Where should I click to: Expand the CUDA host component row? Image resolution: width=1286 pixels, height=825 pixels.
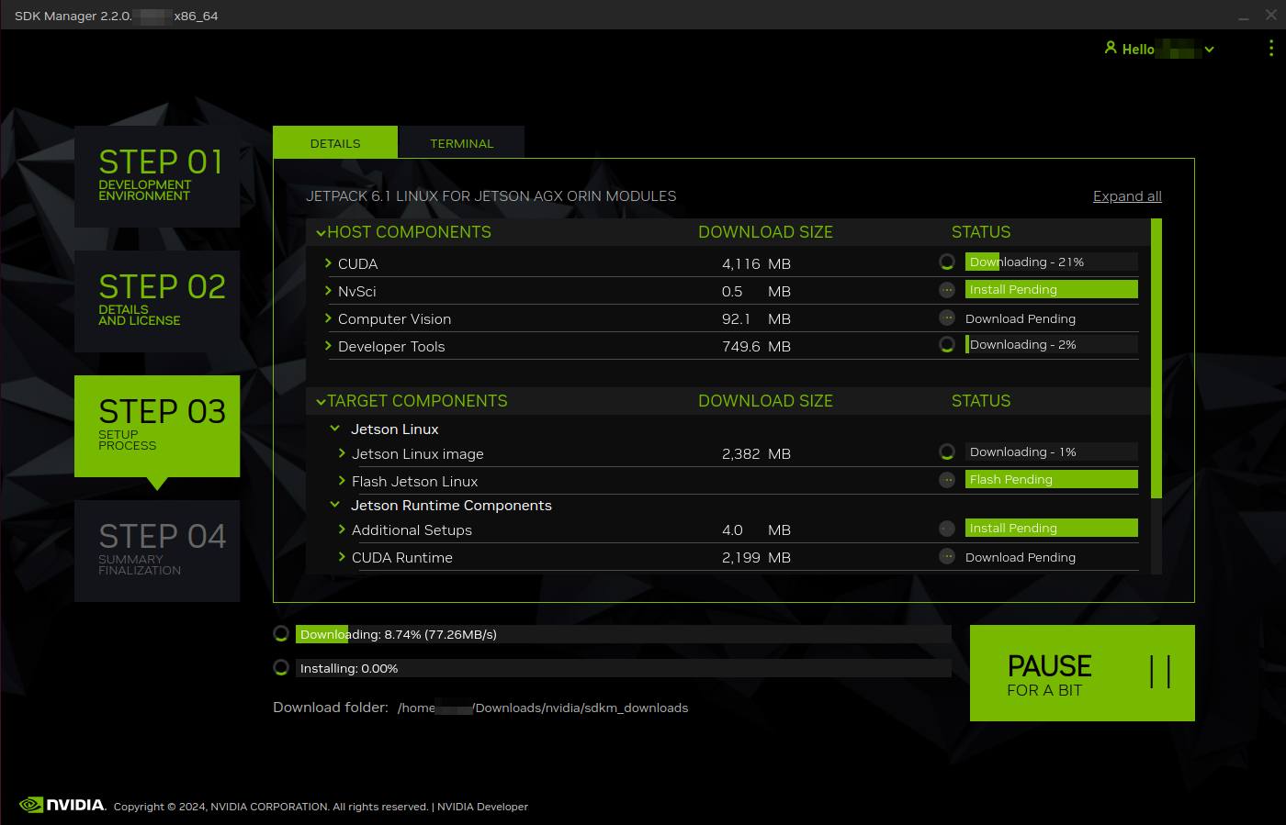click(x=328, y=263)
